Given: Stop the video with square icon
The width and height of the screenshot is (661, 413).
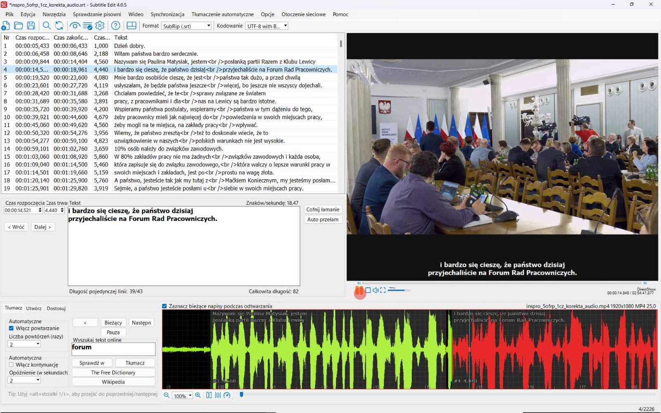Looking at the screenshot, I should point(368,290).
